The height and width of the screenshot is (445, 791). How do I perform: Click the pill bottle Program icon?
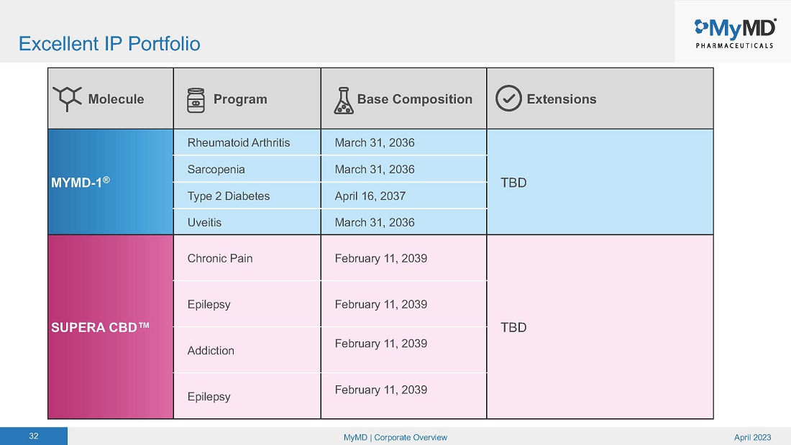click(x=196, y=99)
